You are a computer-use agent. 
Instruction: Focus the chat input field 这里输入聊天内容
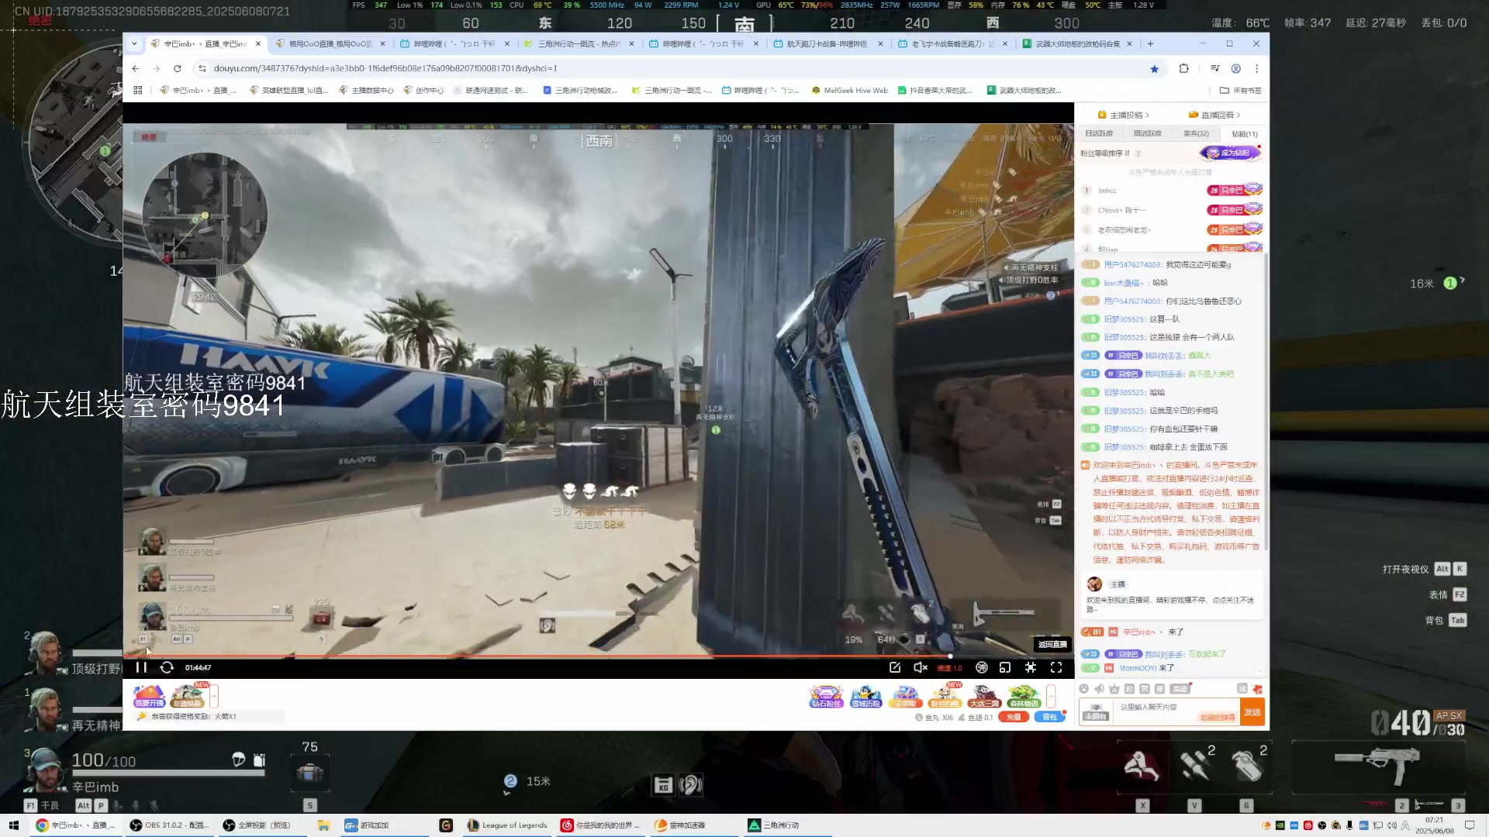point(1176,711)
